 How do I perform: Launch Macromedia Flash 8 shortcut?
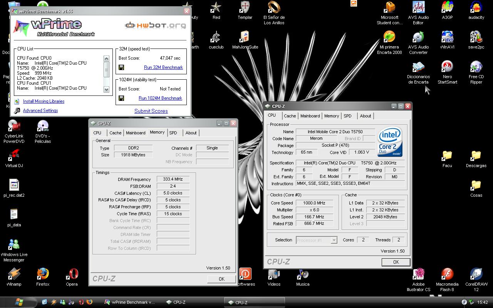447,280
